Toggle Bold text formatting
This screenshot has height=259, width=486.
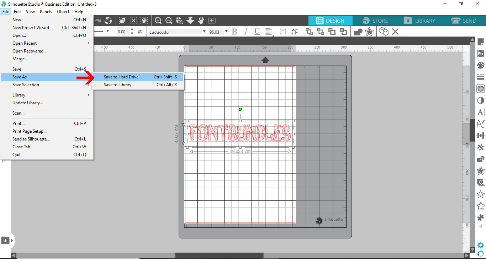(x=234, y=32)
